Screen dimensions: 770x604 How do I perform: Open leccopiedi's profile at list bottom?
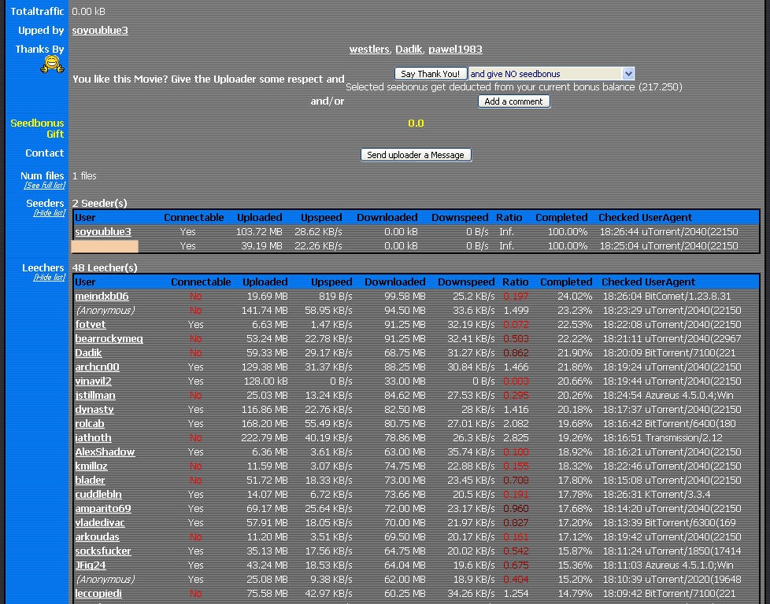pyautogui.click(x=97, y=593)
